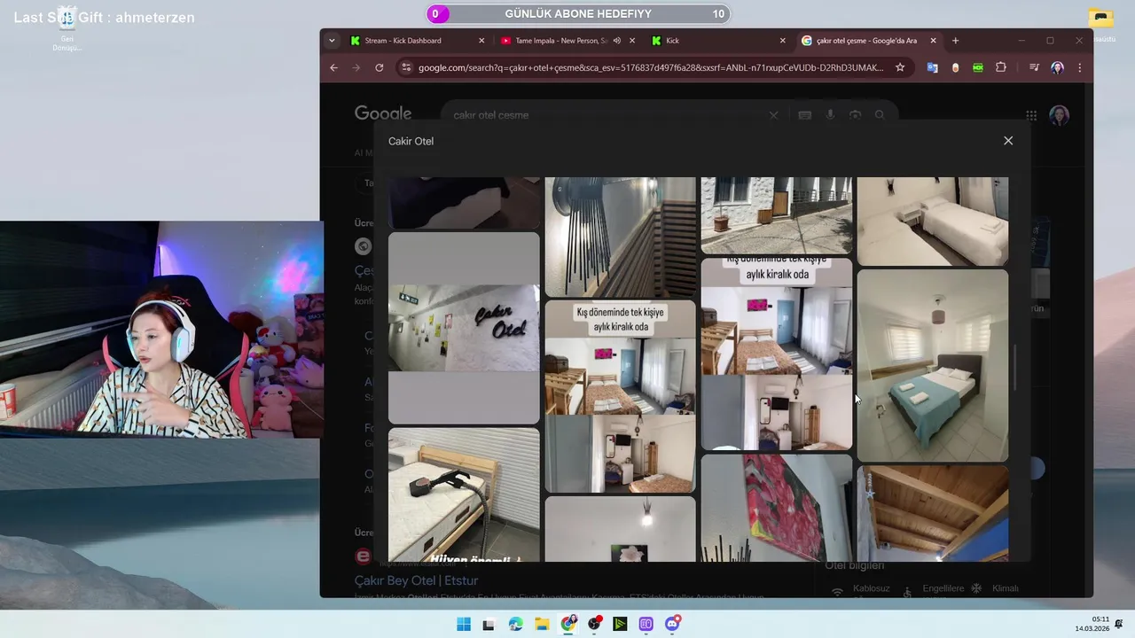The height and width of the screenshot is (638, 1135).
Task: Open the Extensions puzzle icon
Action: [1001, 67]
